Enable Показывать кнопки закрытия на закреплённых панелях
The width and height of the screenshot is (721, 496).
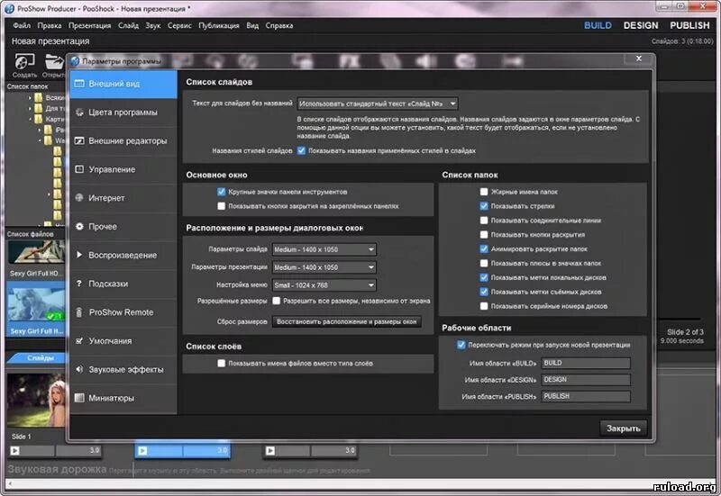[x=221, y=206]
